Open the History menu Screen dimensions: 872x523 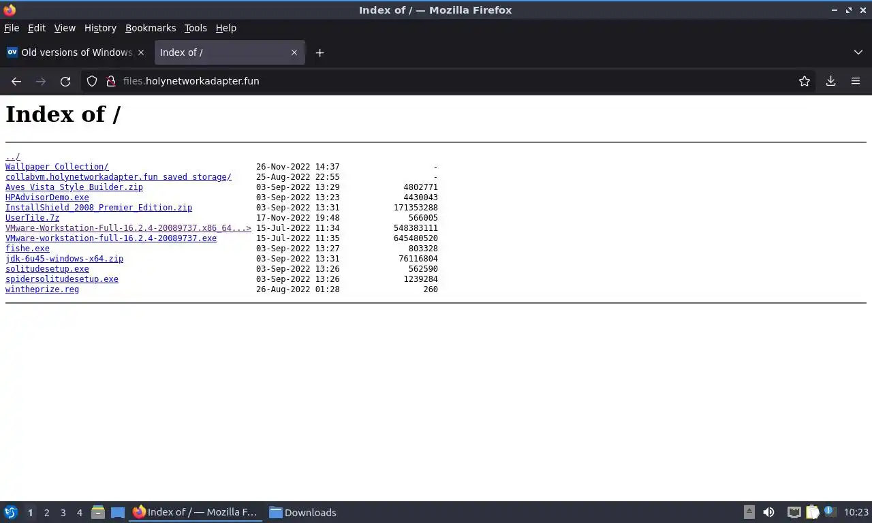coord(100,28)
